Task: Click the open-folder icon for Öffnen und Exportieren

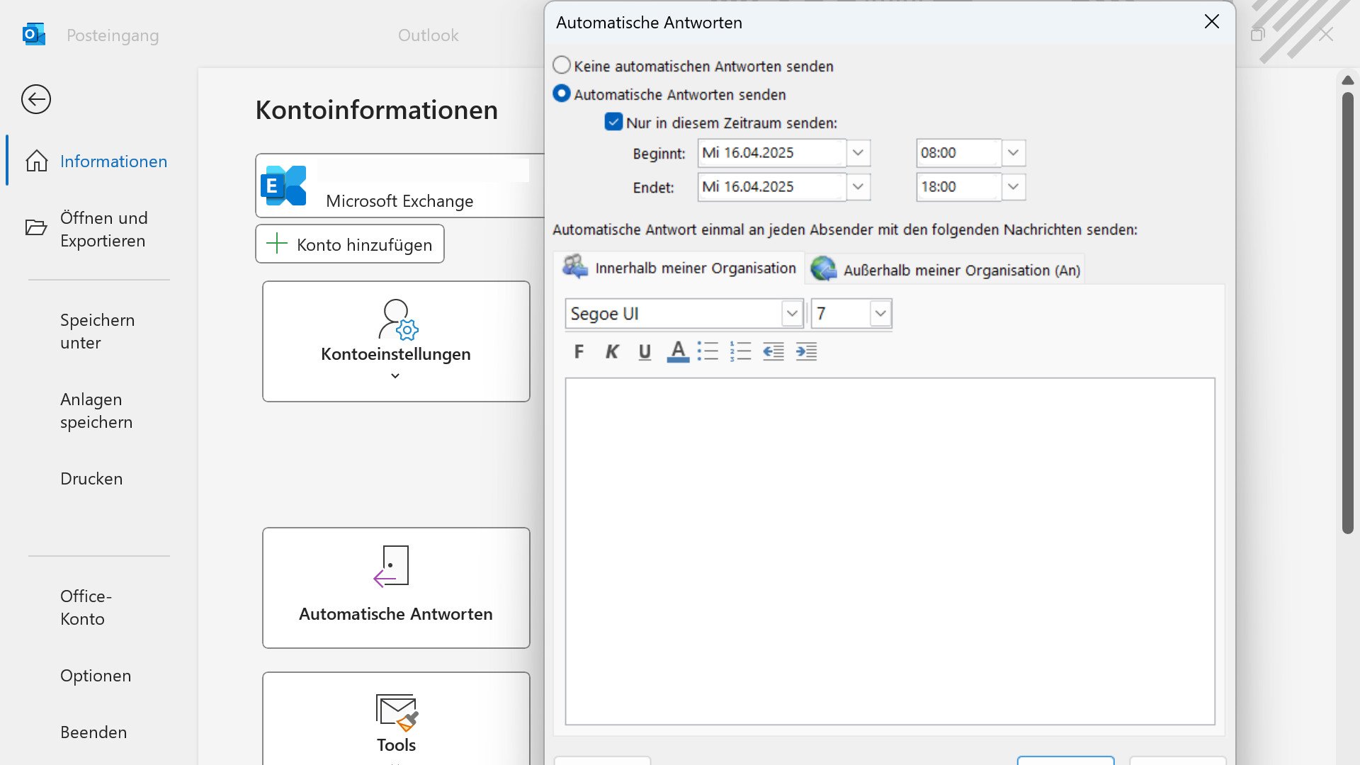Action: (36, 227)
